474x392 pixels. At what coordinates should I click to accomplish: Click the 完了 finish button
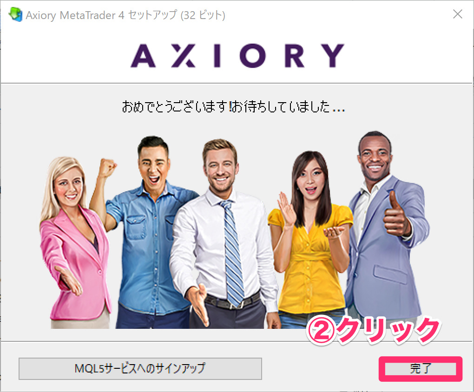pos(420,369)
